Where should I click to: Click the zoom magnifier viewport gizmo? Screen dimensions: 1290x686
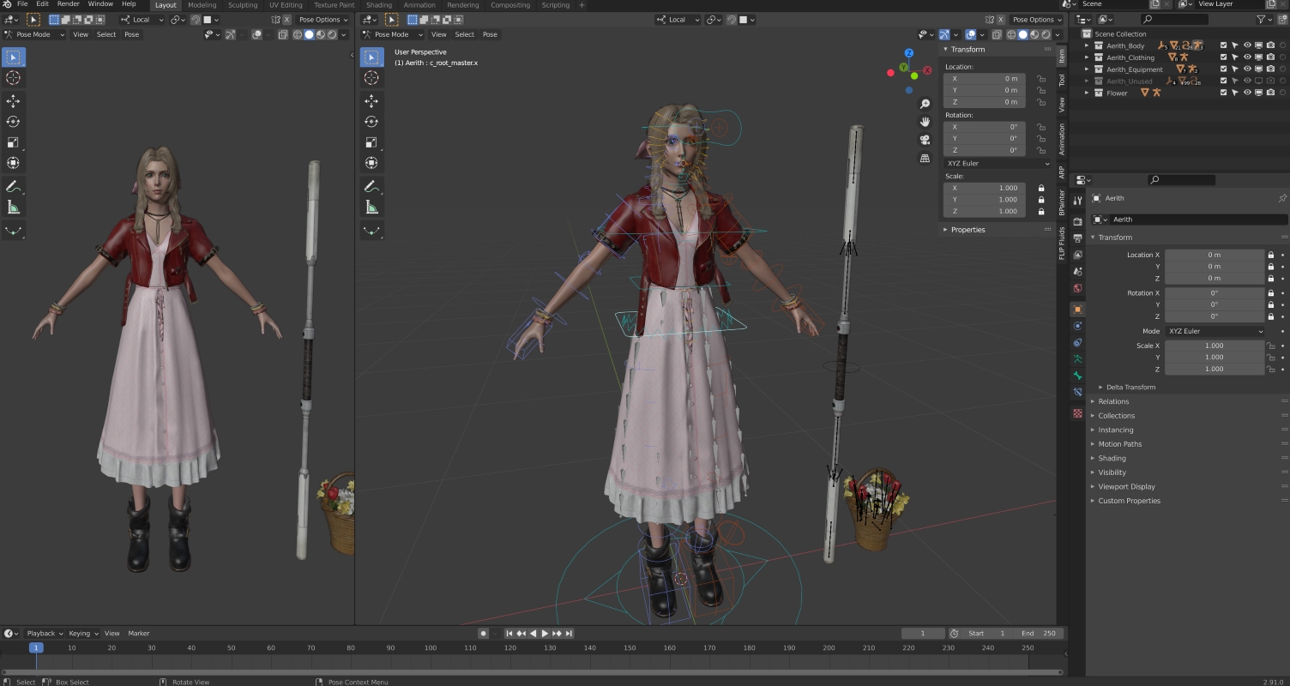(925, 104)
